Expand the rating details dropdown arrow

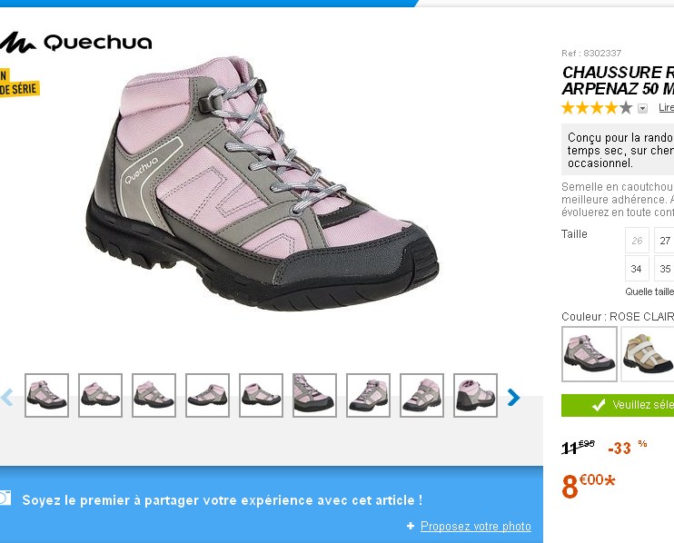click(642, 108)
